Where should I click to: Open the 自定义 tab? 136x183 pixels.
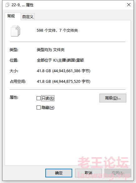click(28, 17)
